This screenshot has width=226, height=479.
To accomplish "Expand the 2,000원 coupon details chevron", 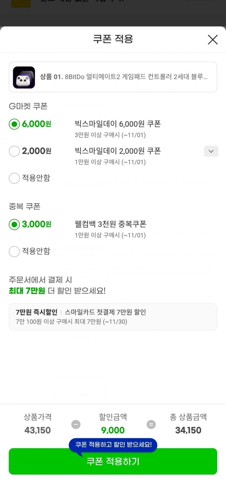I will point(211,151).
